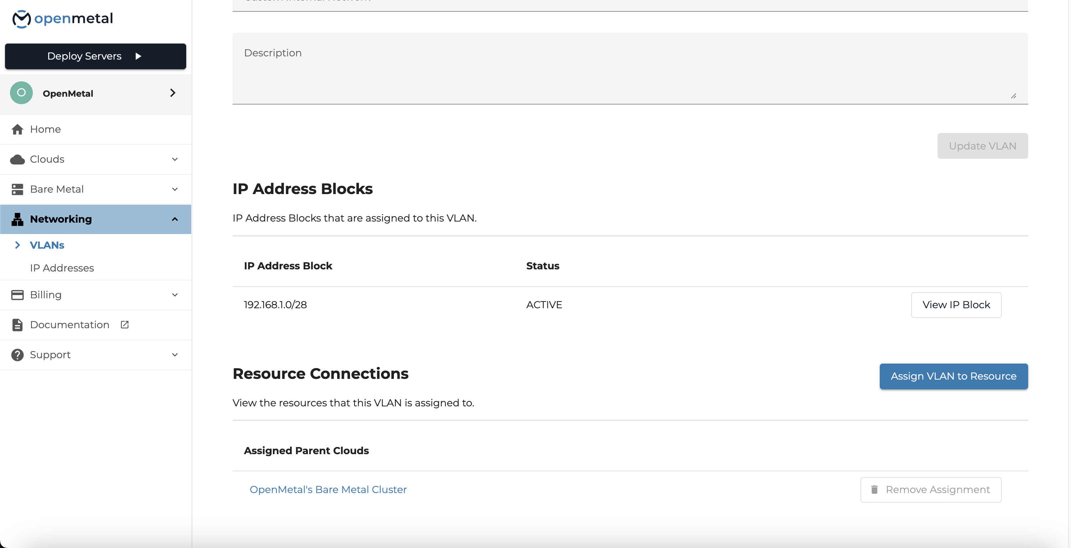Screen dimensions: 1071x548
Task: Click OpenMetal's Bare Metal Cluster link
Action: (x=328, y=489)
